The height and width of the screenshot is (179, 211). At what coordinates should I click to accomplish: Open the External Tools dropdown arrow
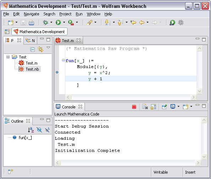tap(77, 22)
